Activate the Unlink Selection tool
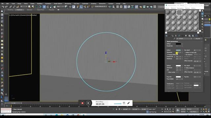This screenshot has height=118, width=211. (x=14, y=7)
